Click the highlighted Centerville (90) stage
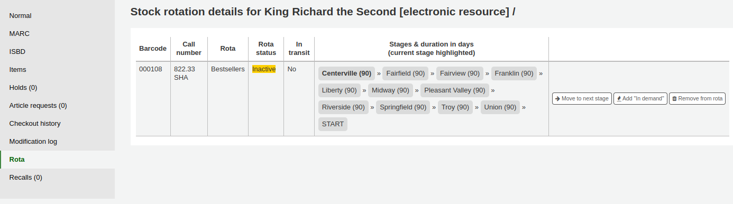 (x=346, y=73)
